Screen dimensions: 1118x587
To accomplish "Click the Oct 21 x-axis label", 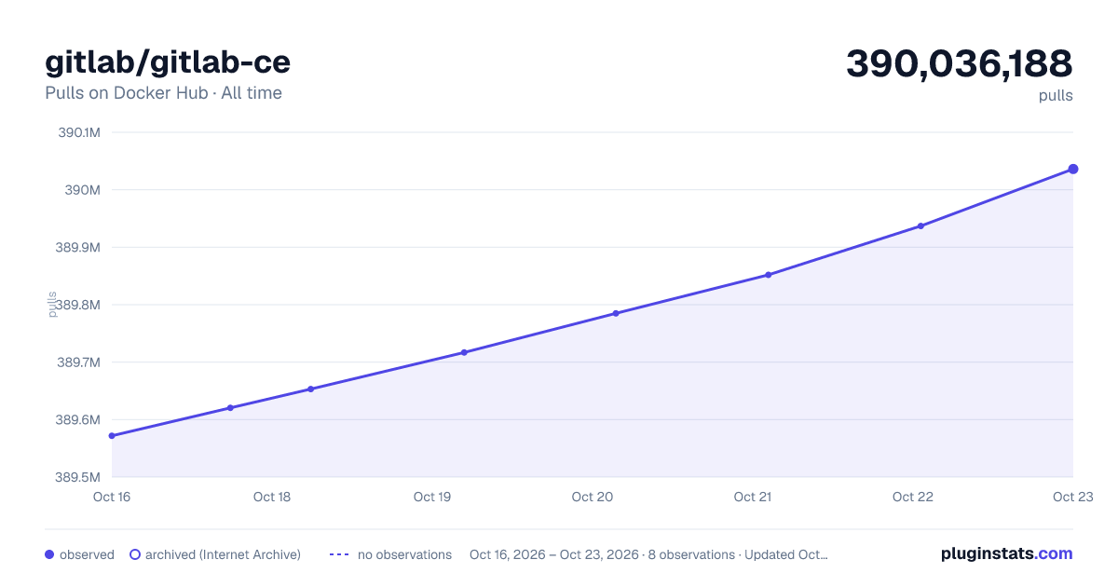I will [753, 497].
